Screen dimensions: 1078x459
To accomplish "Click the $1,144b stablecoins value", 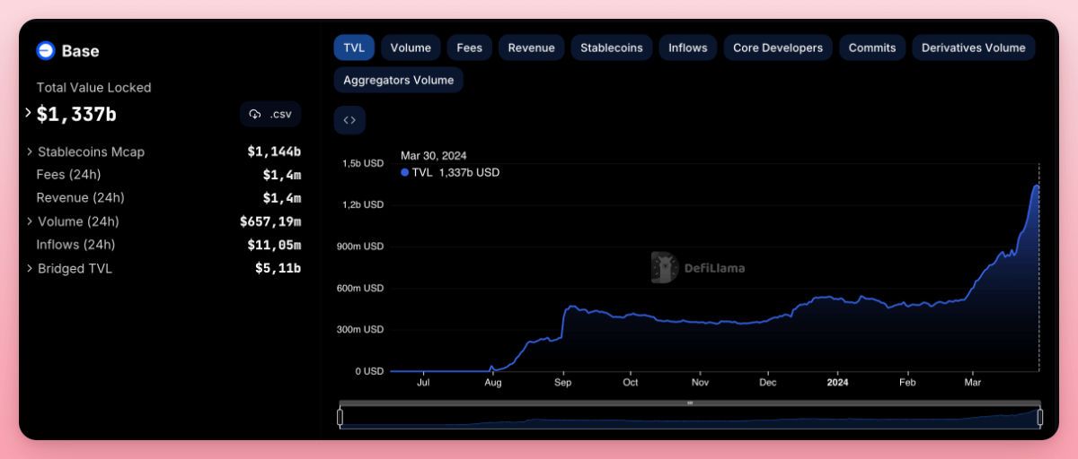I will (x=274, y=152).
